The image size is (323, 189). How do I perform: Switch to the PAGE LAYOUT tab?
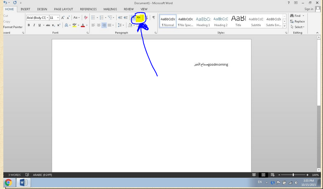(x=64, y=9)
